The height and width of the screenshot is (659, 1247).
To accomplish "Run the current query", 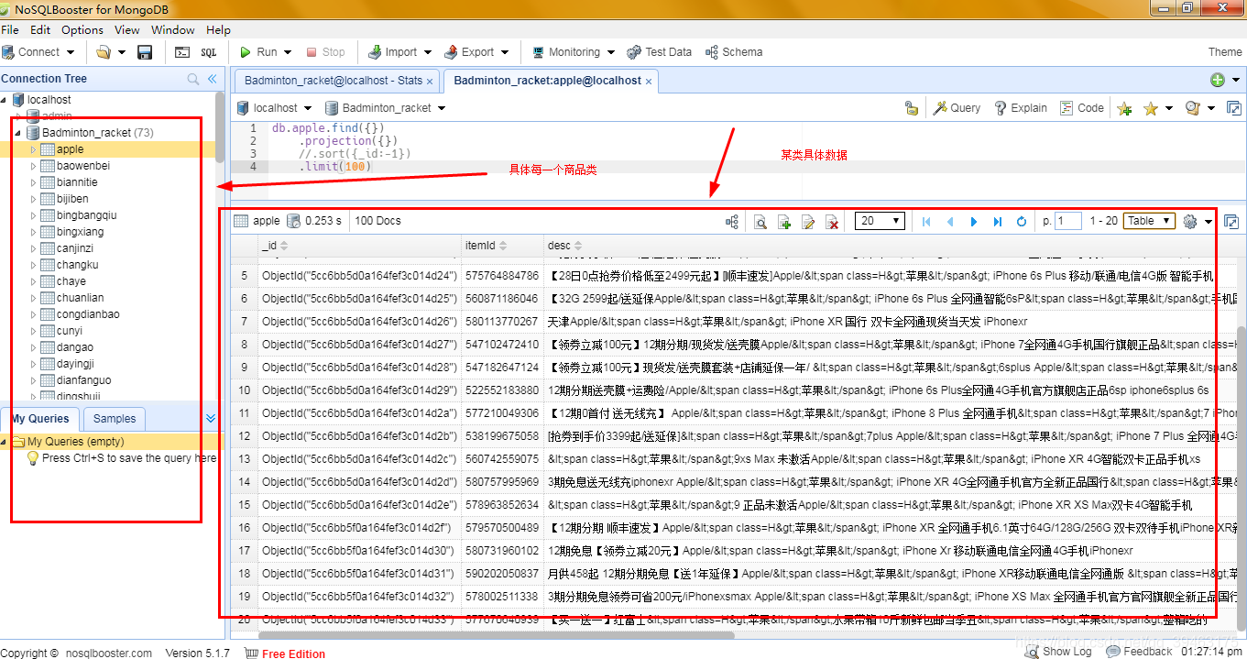I will tap(258, 52).
